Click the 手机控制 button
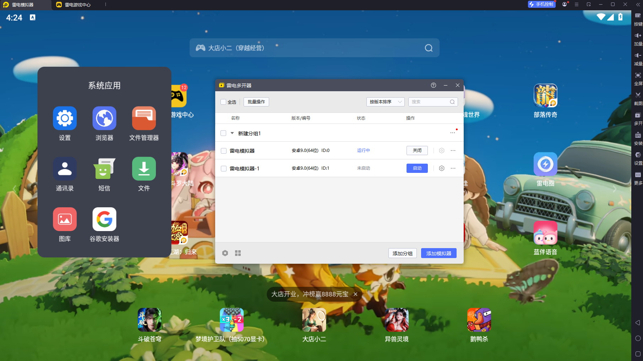Image resolution: width=643 pixels, height=361 pixels. click(542, 4)
